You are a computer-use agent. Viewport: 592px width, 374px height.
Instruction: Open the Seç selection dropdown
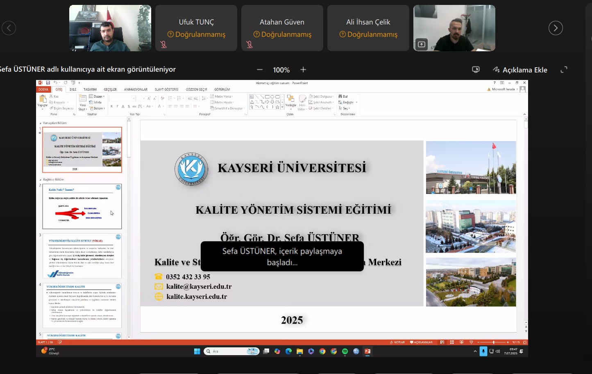[345, 108]
